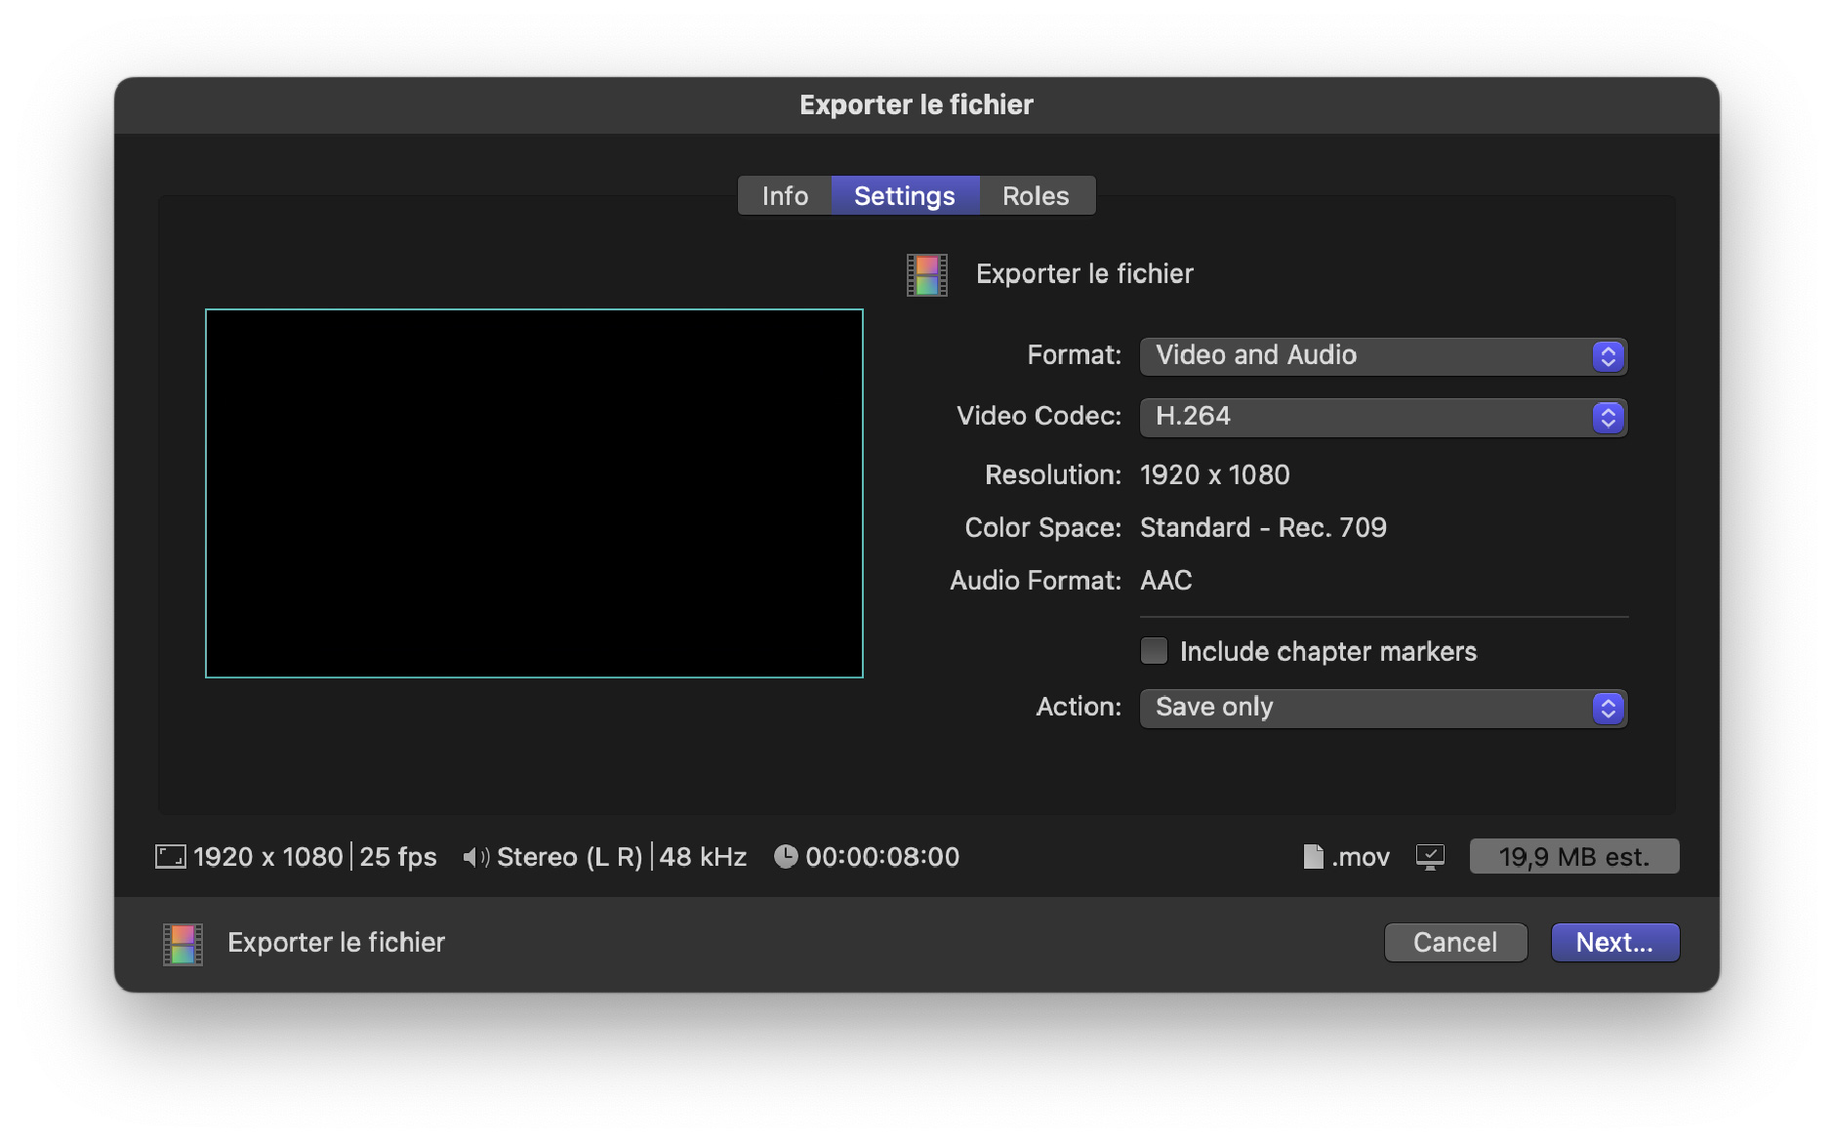Screen dimensions: 1834x1143
Task: Click the black video preview area
Action: click(533, 493)
